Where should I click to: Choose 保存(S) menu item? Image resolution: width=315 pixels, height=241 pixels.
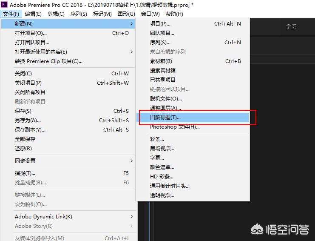tap(68, 111)
